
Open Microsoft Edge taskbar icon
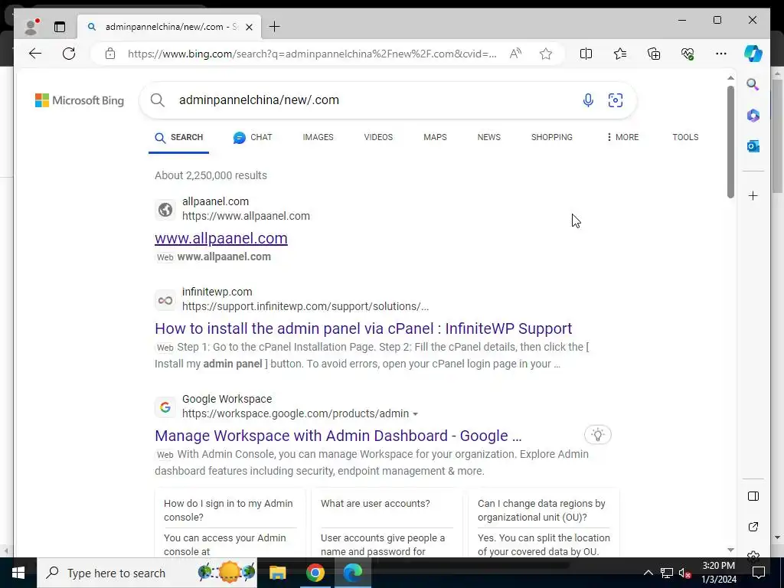pos(352,573)
